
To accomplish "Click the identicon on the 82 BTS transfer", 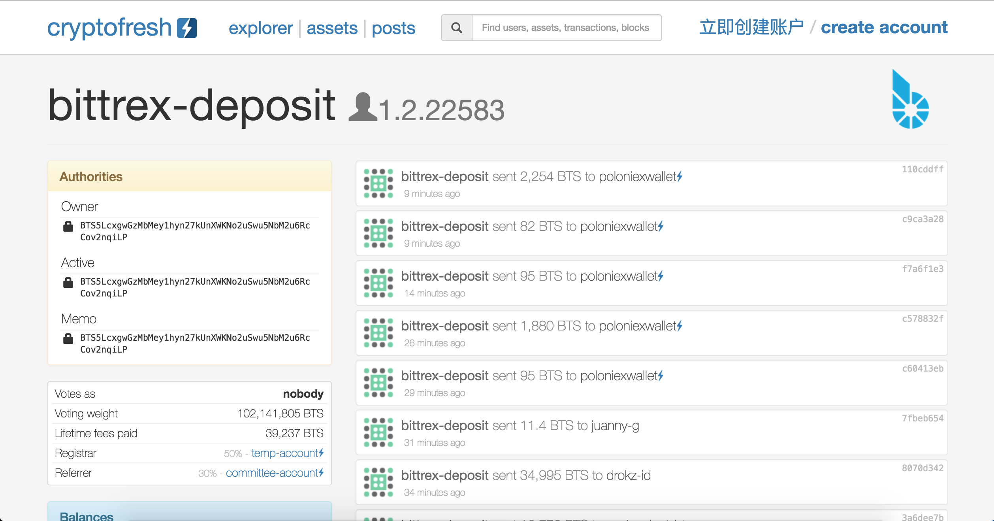I will tap(378, 233).
